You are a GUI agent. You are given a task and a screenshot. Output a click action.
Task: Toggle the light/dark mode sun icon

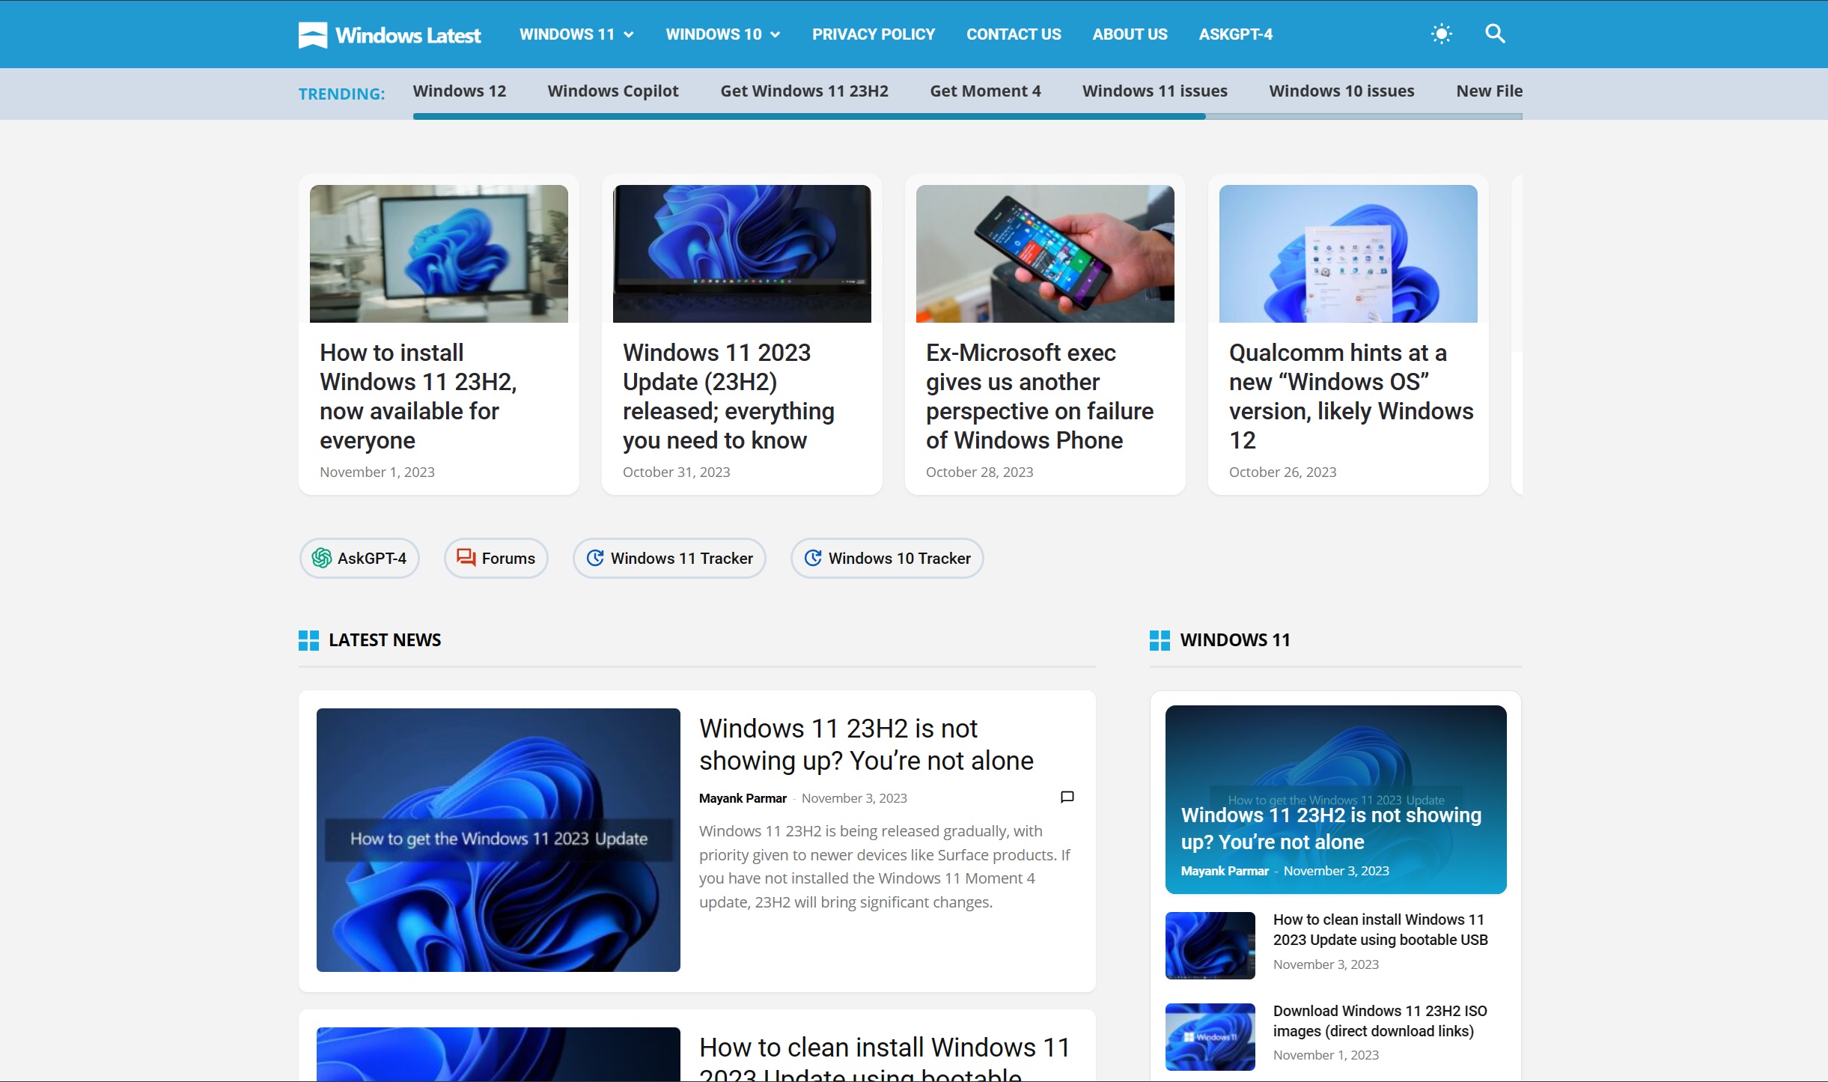click(x=1441, y=34)
